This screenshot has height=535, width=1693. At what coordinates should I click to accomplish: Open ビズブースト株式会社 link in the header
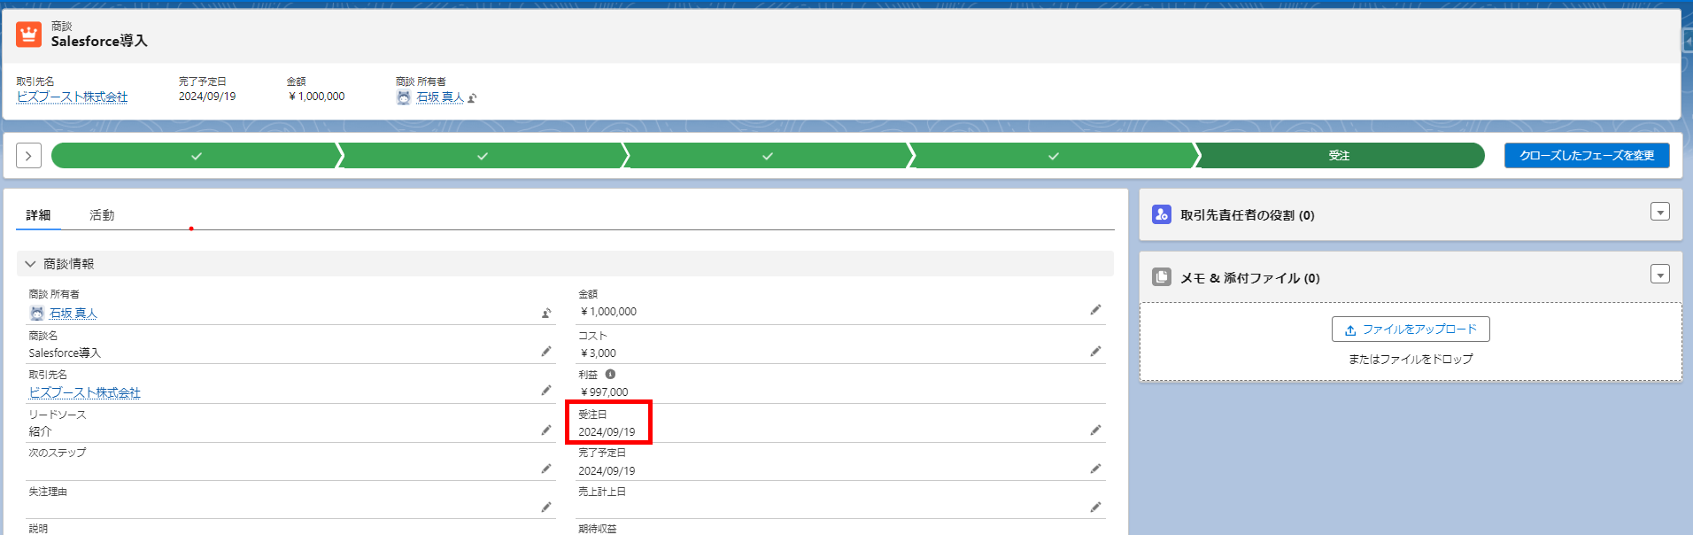[x=72, y=97]
